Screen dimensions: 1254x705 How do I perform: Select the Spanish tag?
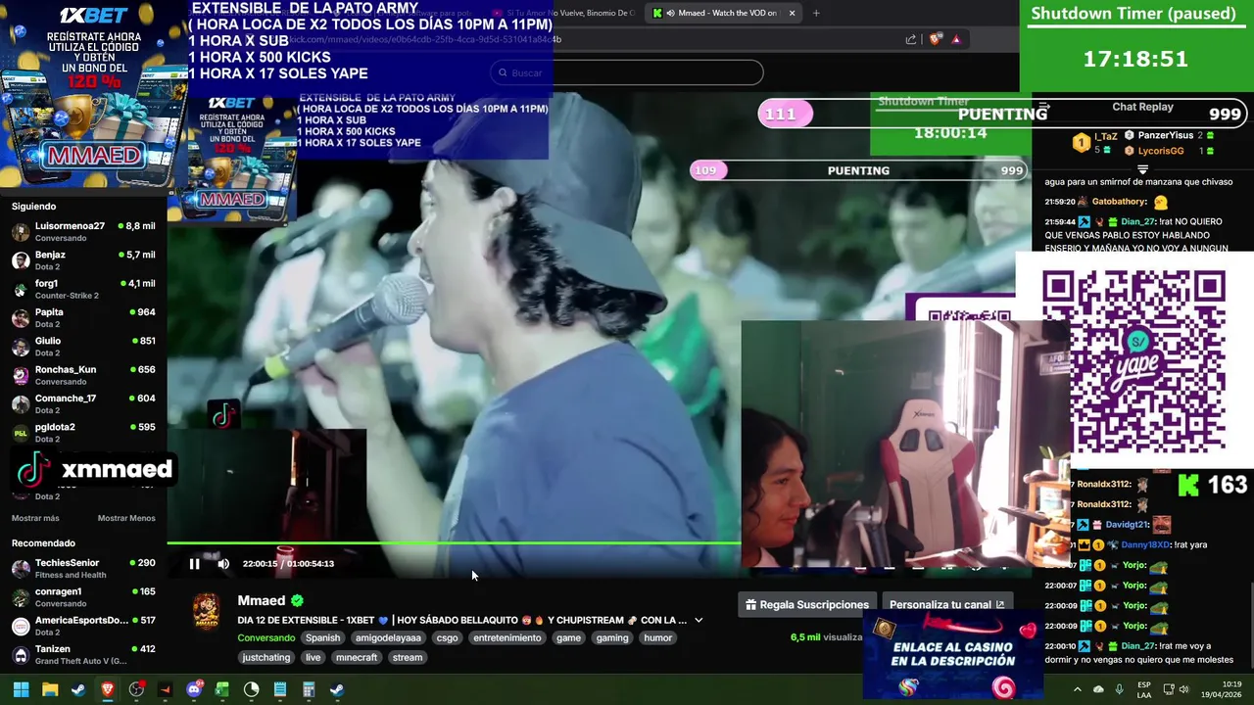pos(322,637)
